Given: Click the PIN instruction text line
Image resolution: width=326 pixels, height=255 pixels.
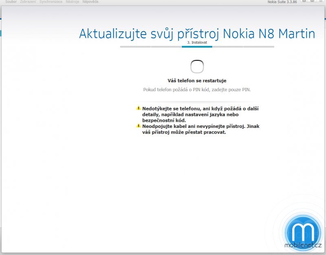Looking at the screenshot, I should (x=197, y=89).
